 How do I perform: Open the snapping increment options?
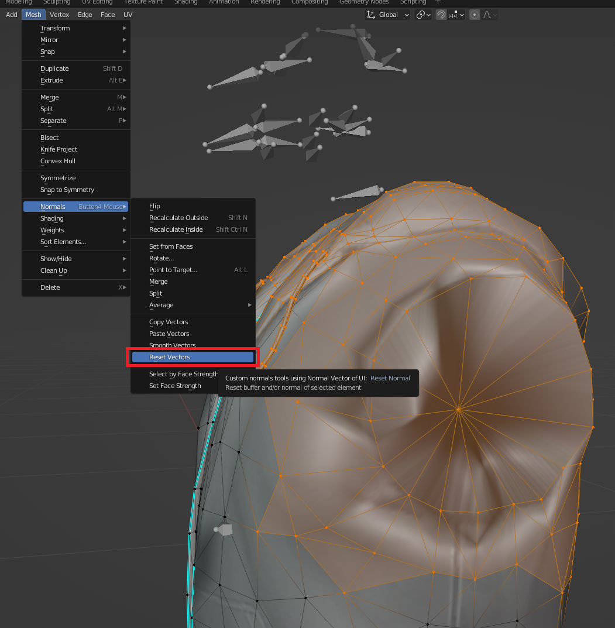click(x=456, y=15)
